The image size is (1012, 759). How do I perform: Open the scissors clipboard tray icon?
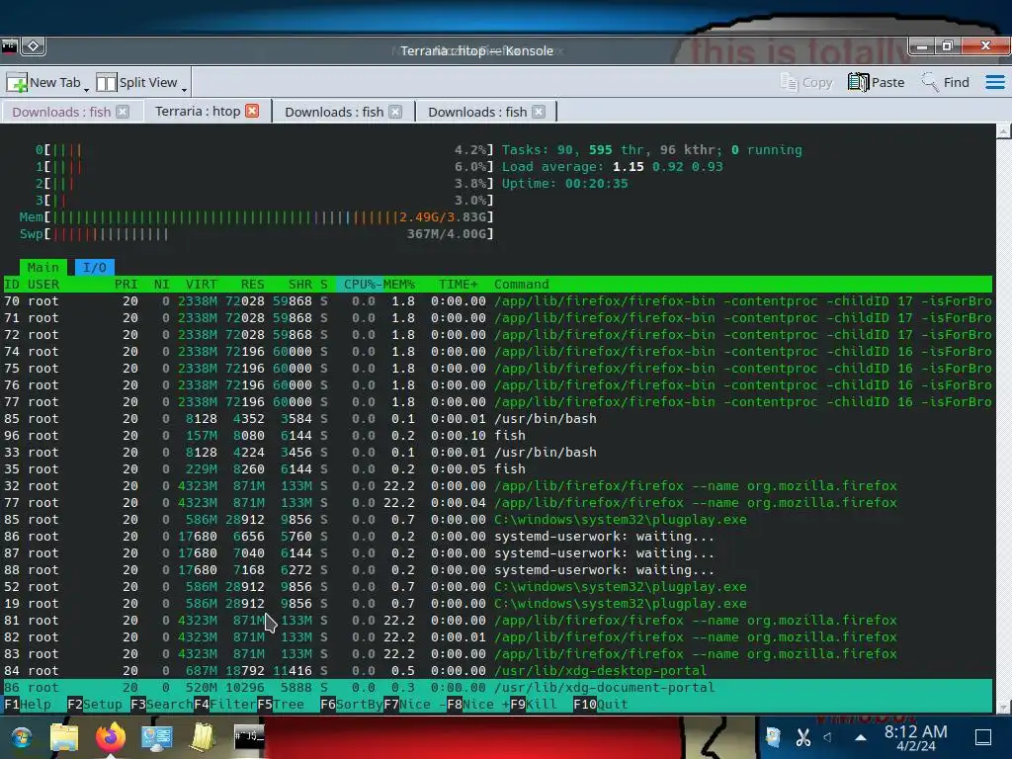[x=802, y=737]
